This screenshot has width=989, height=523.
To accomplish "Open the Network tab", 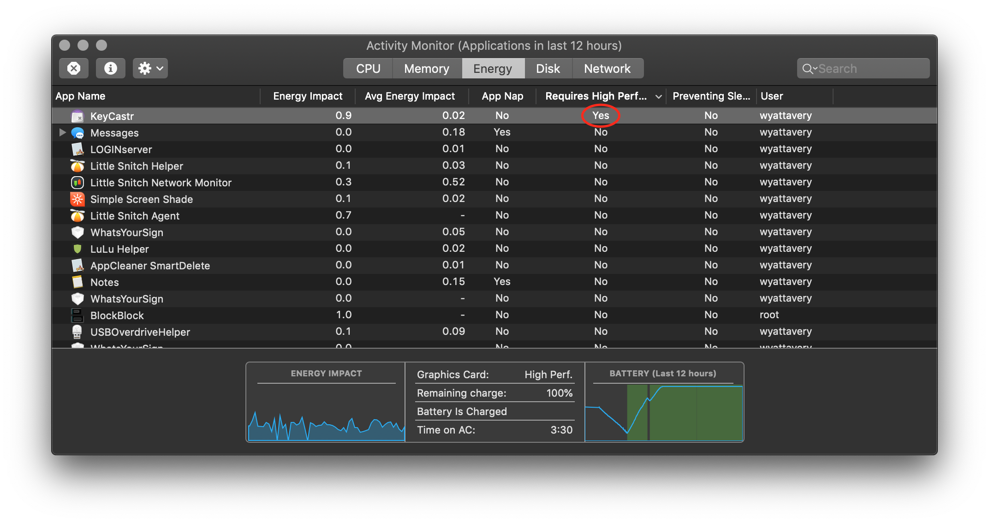I will tap(607, 69).
